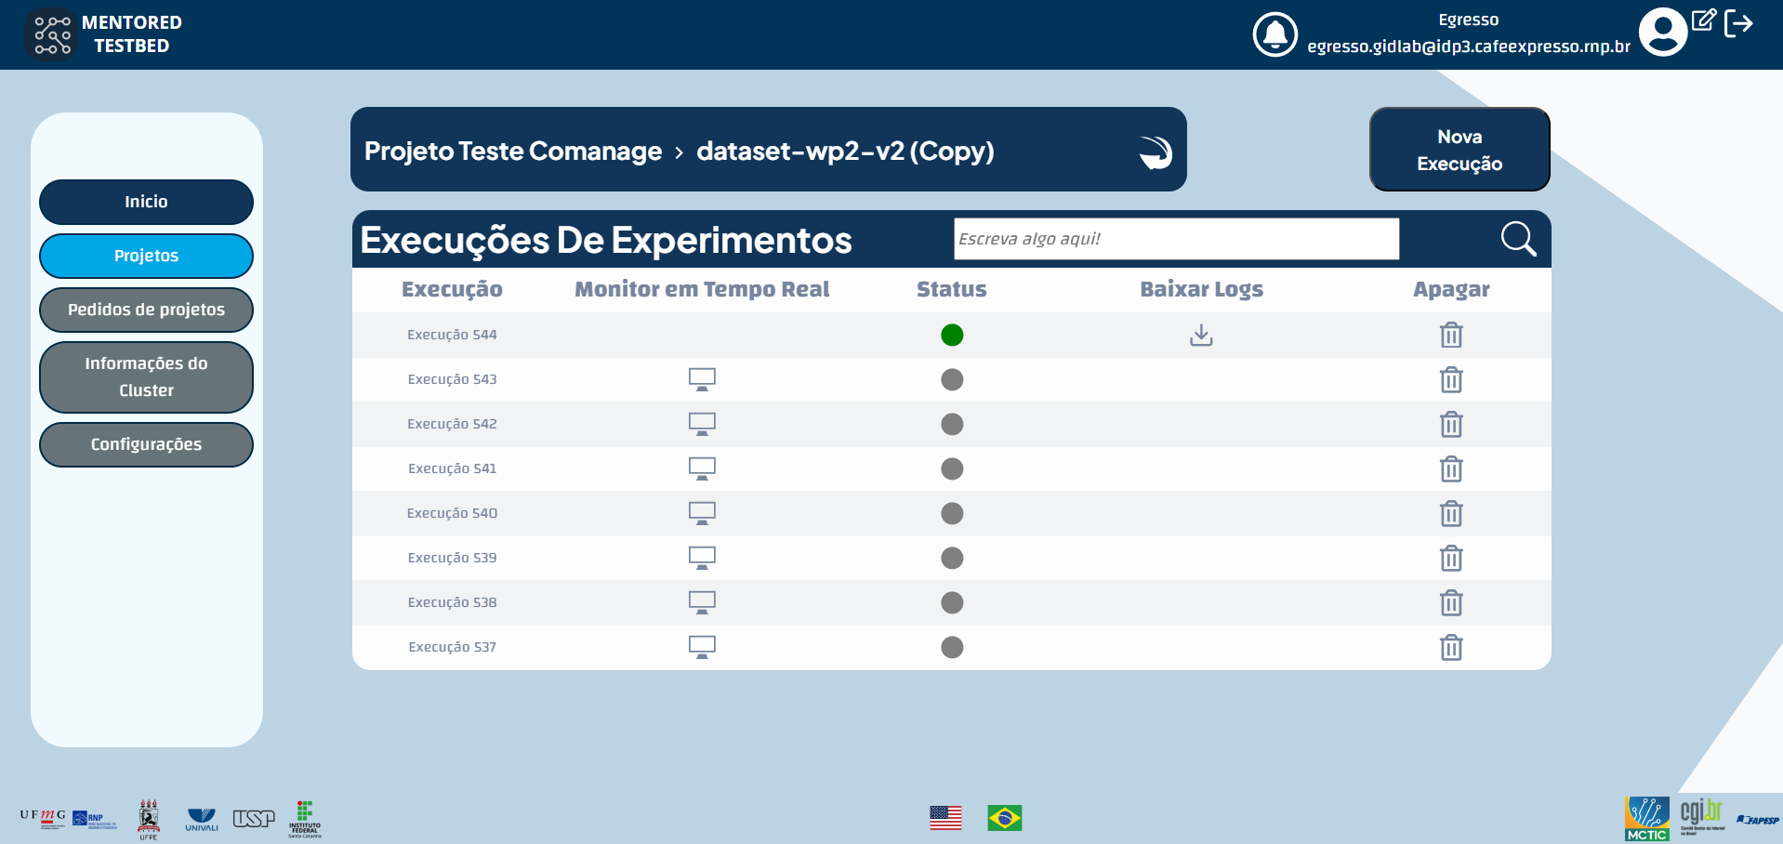Screen dimensions: 1783x844
Task: Open the notifications bell icon
Action: pyautogui.click(x=1275, y=34)
